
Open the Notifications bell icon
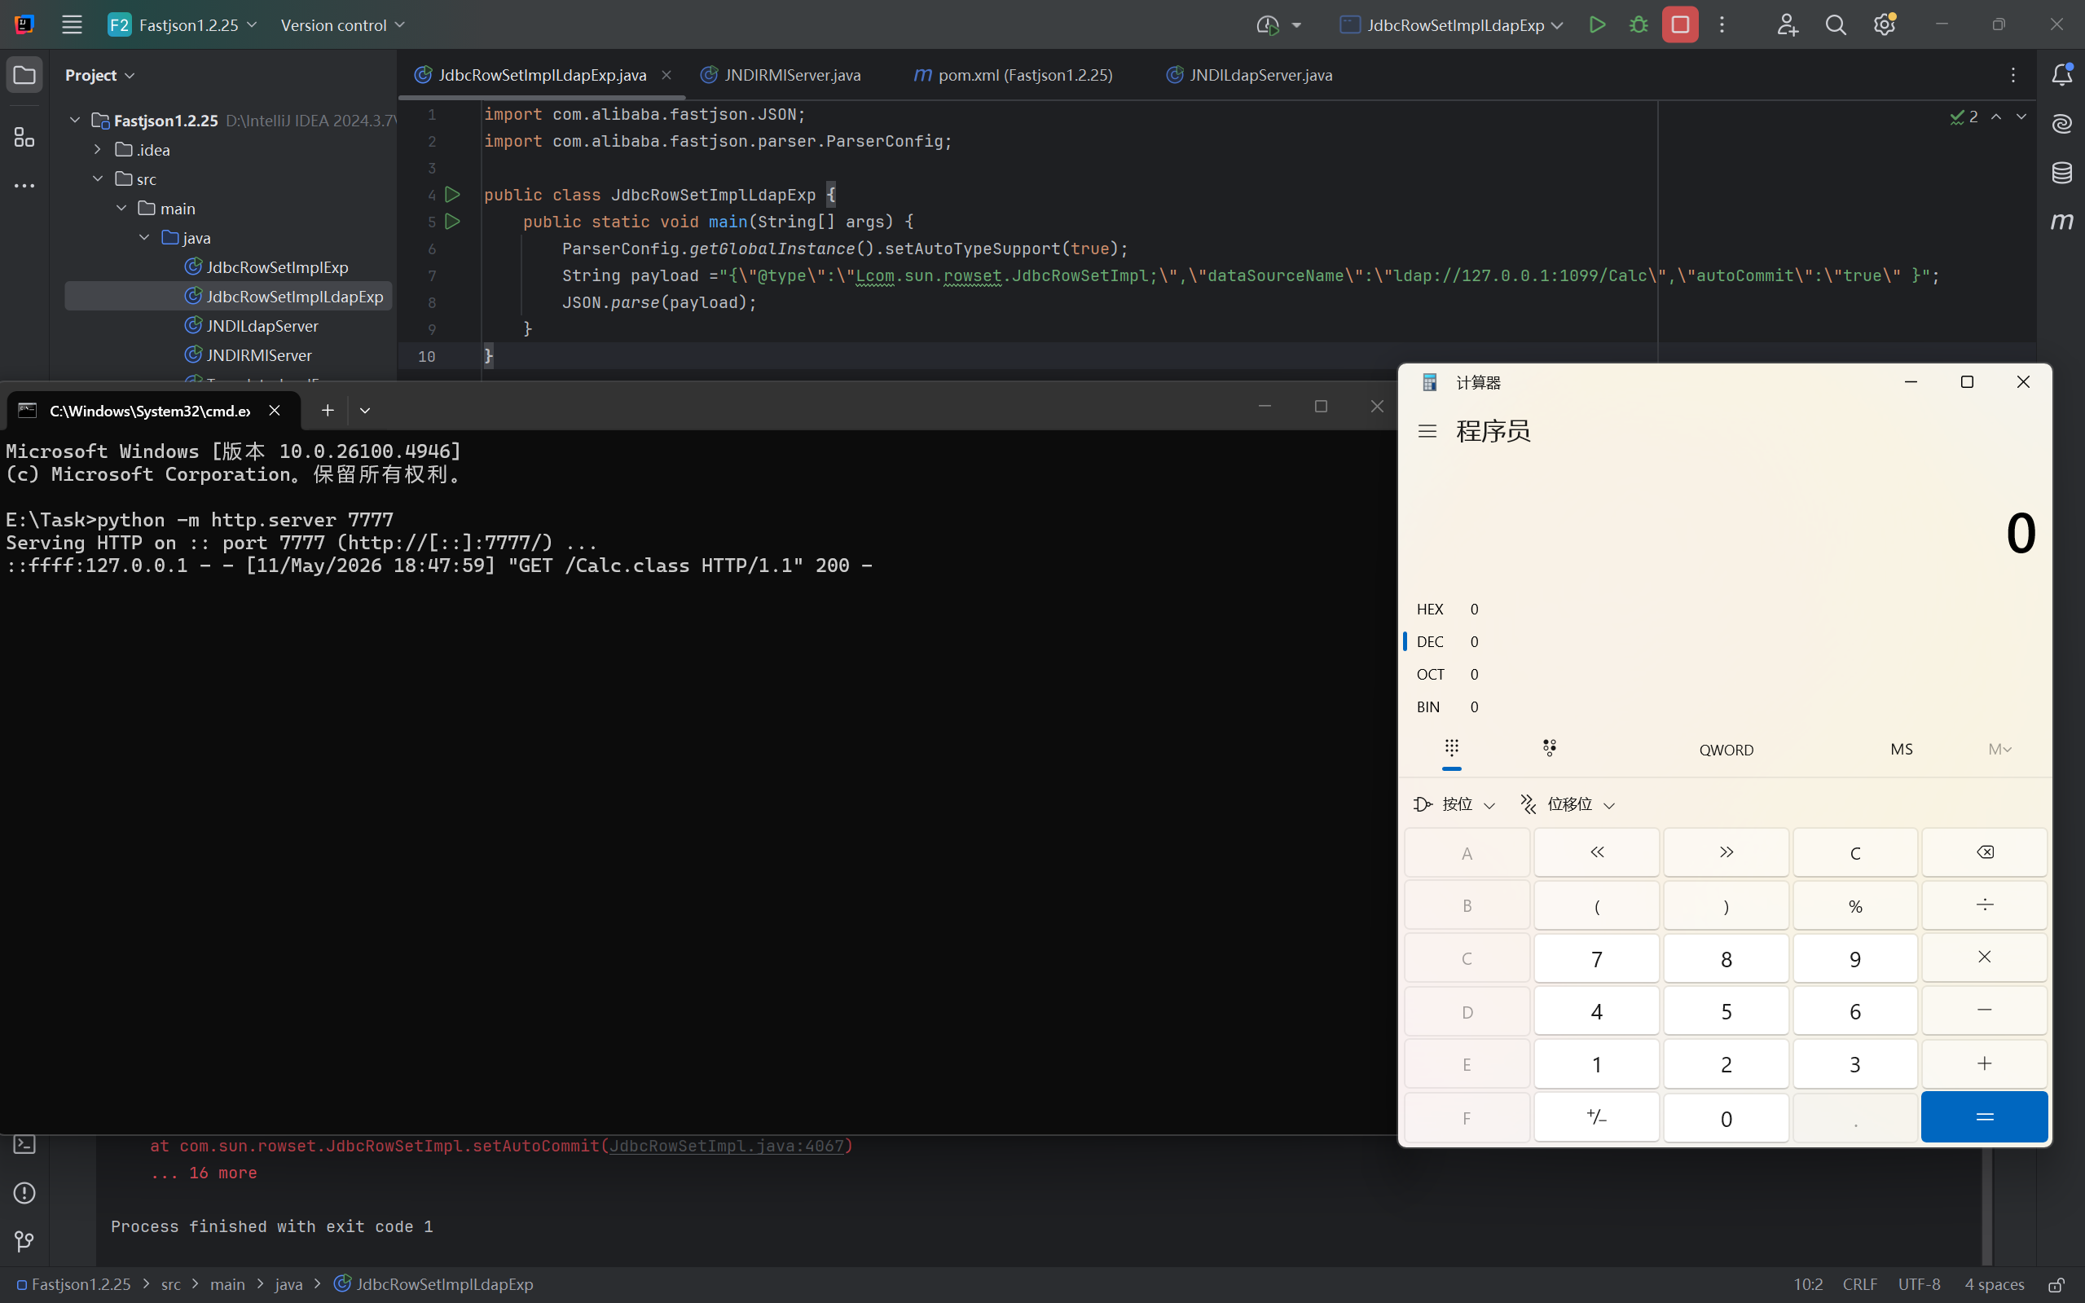(2061, 75)
